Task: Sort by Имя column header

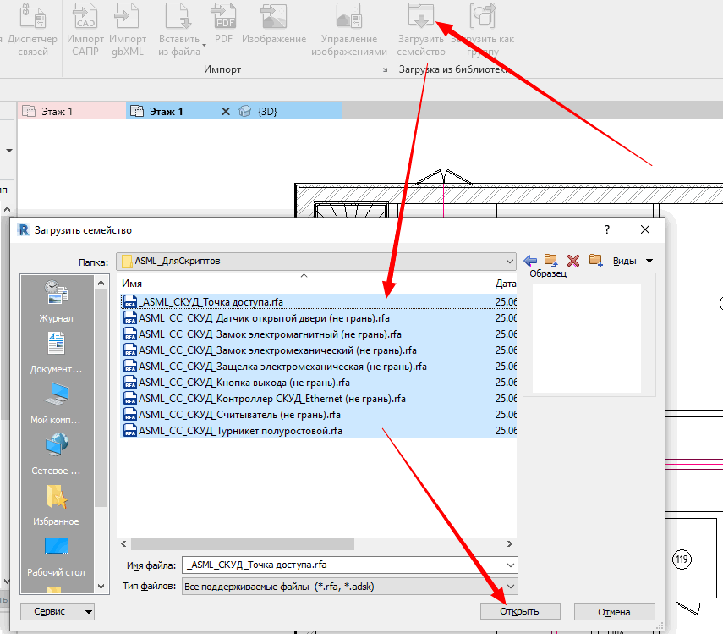Action: click(x=304, y=284)
